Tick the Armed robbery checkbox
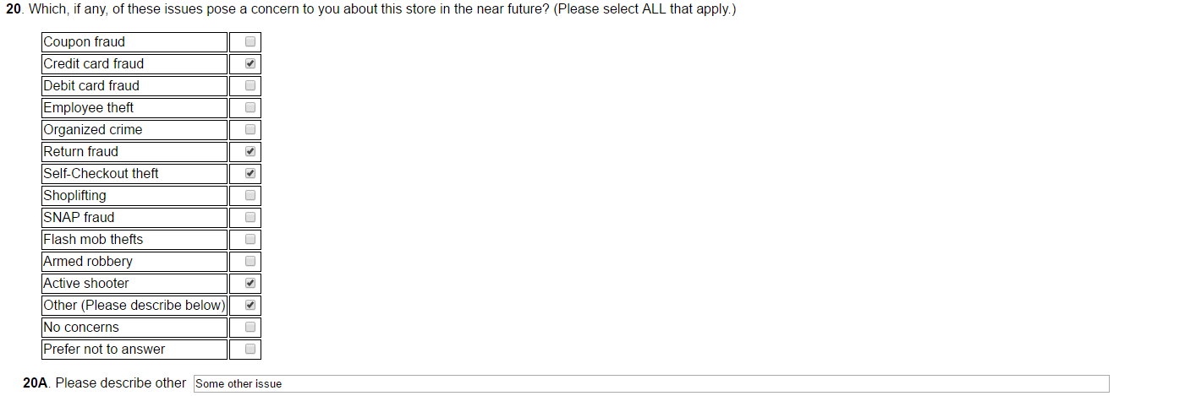 click(250, 261)
